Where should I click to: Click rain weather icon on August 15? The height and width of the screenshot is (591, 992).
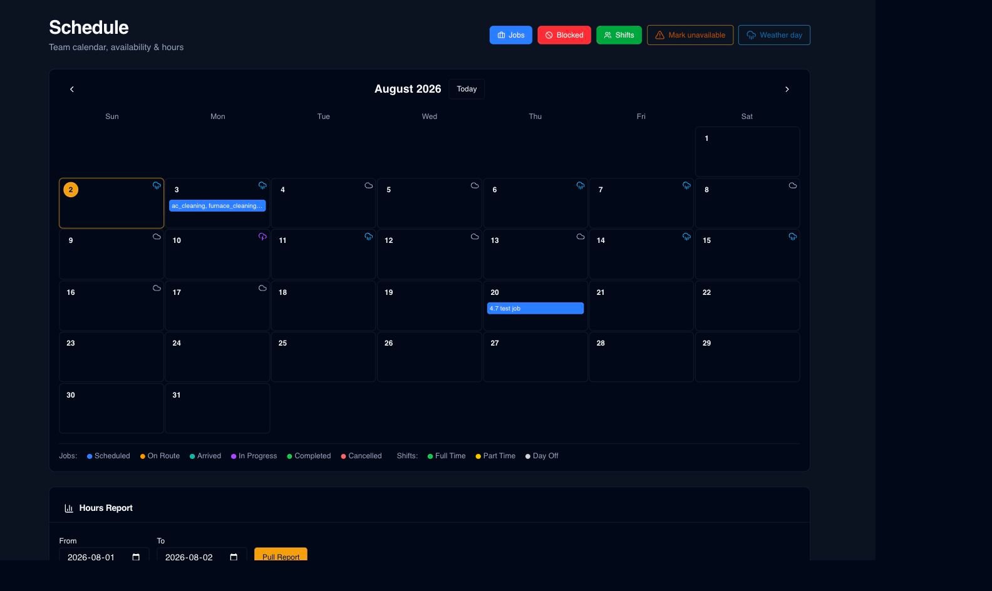[x=792, y=237]
